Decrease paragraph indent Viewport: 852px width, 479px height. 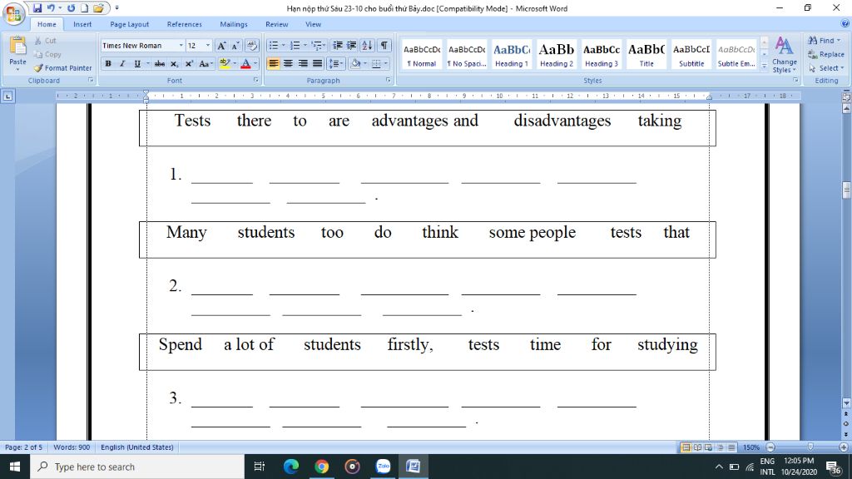coord(338,46)
